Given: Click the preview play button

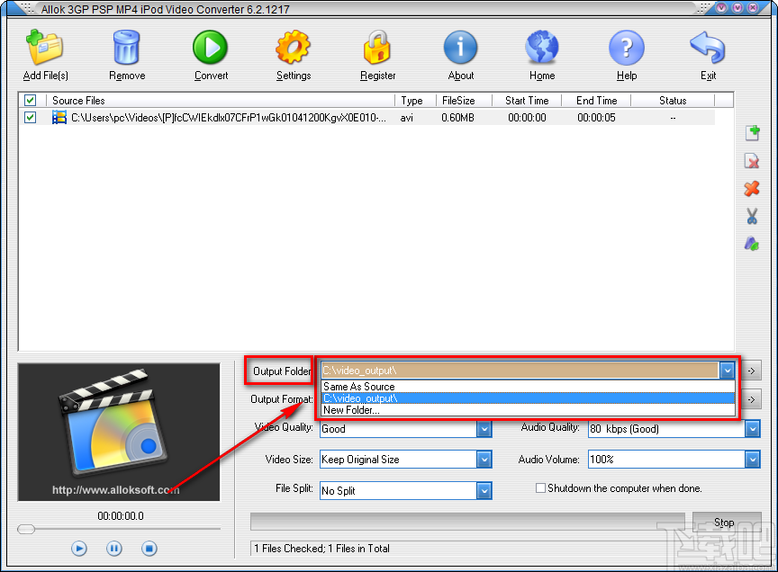Looking at the screenshot, I should [x=78, y=548].
